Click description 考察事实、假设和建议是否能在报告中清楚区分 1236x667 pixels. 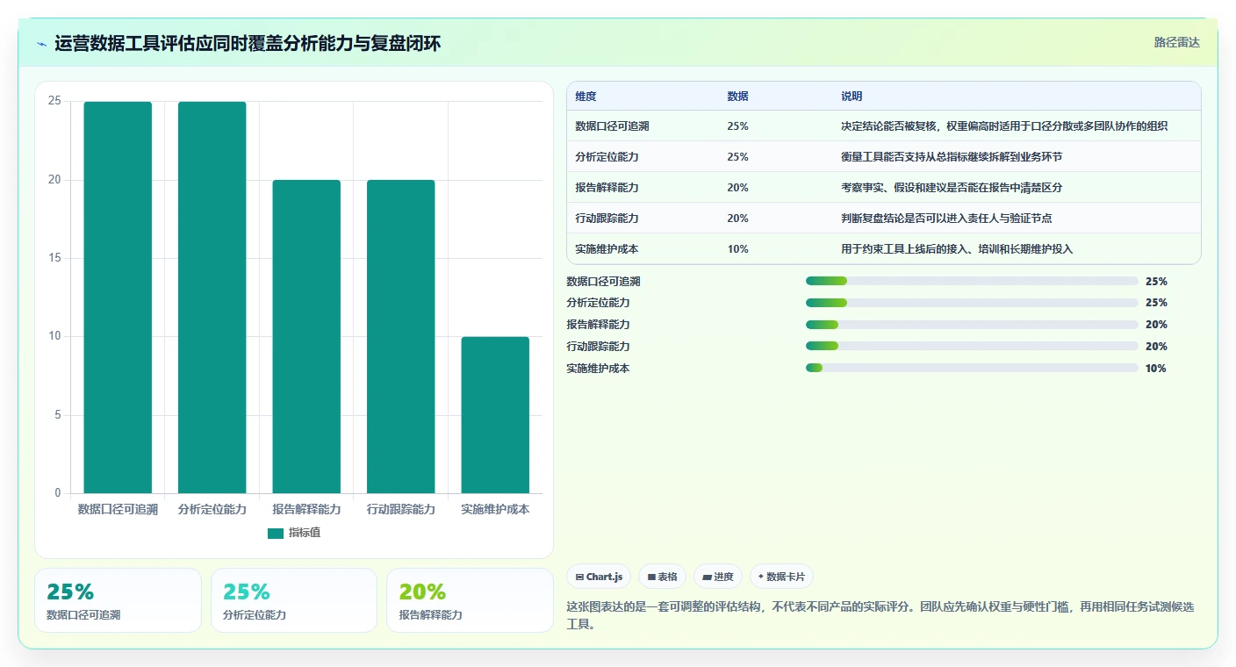coord(952,188)
